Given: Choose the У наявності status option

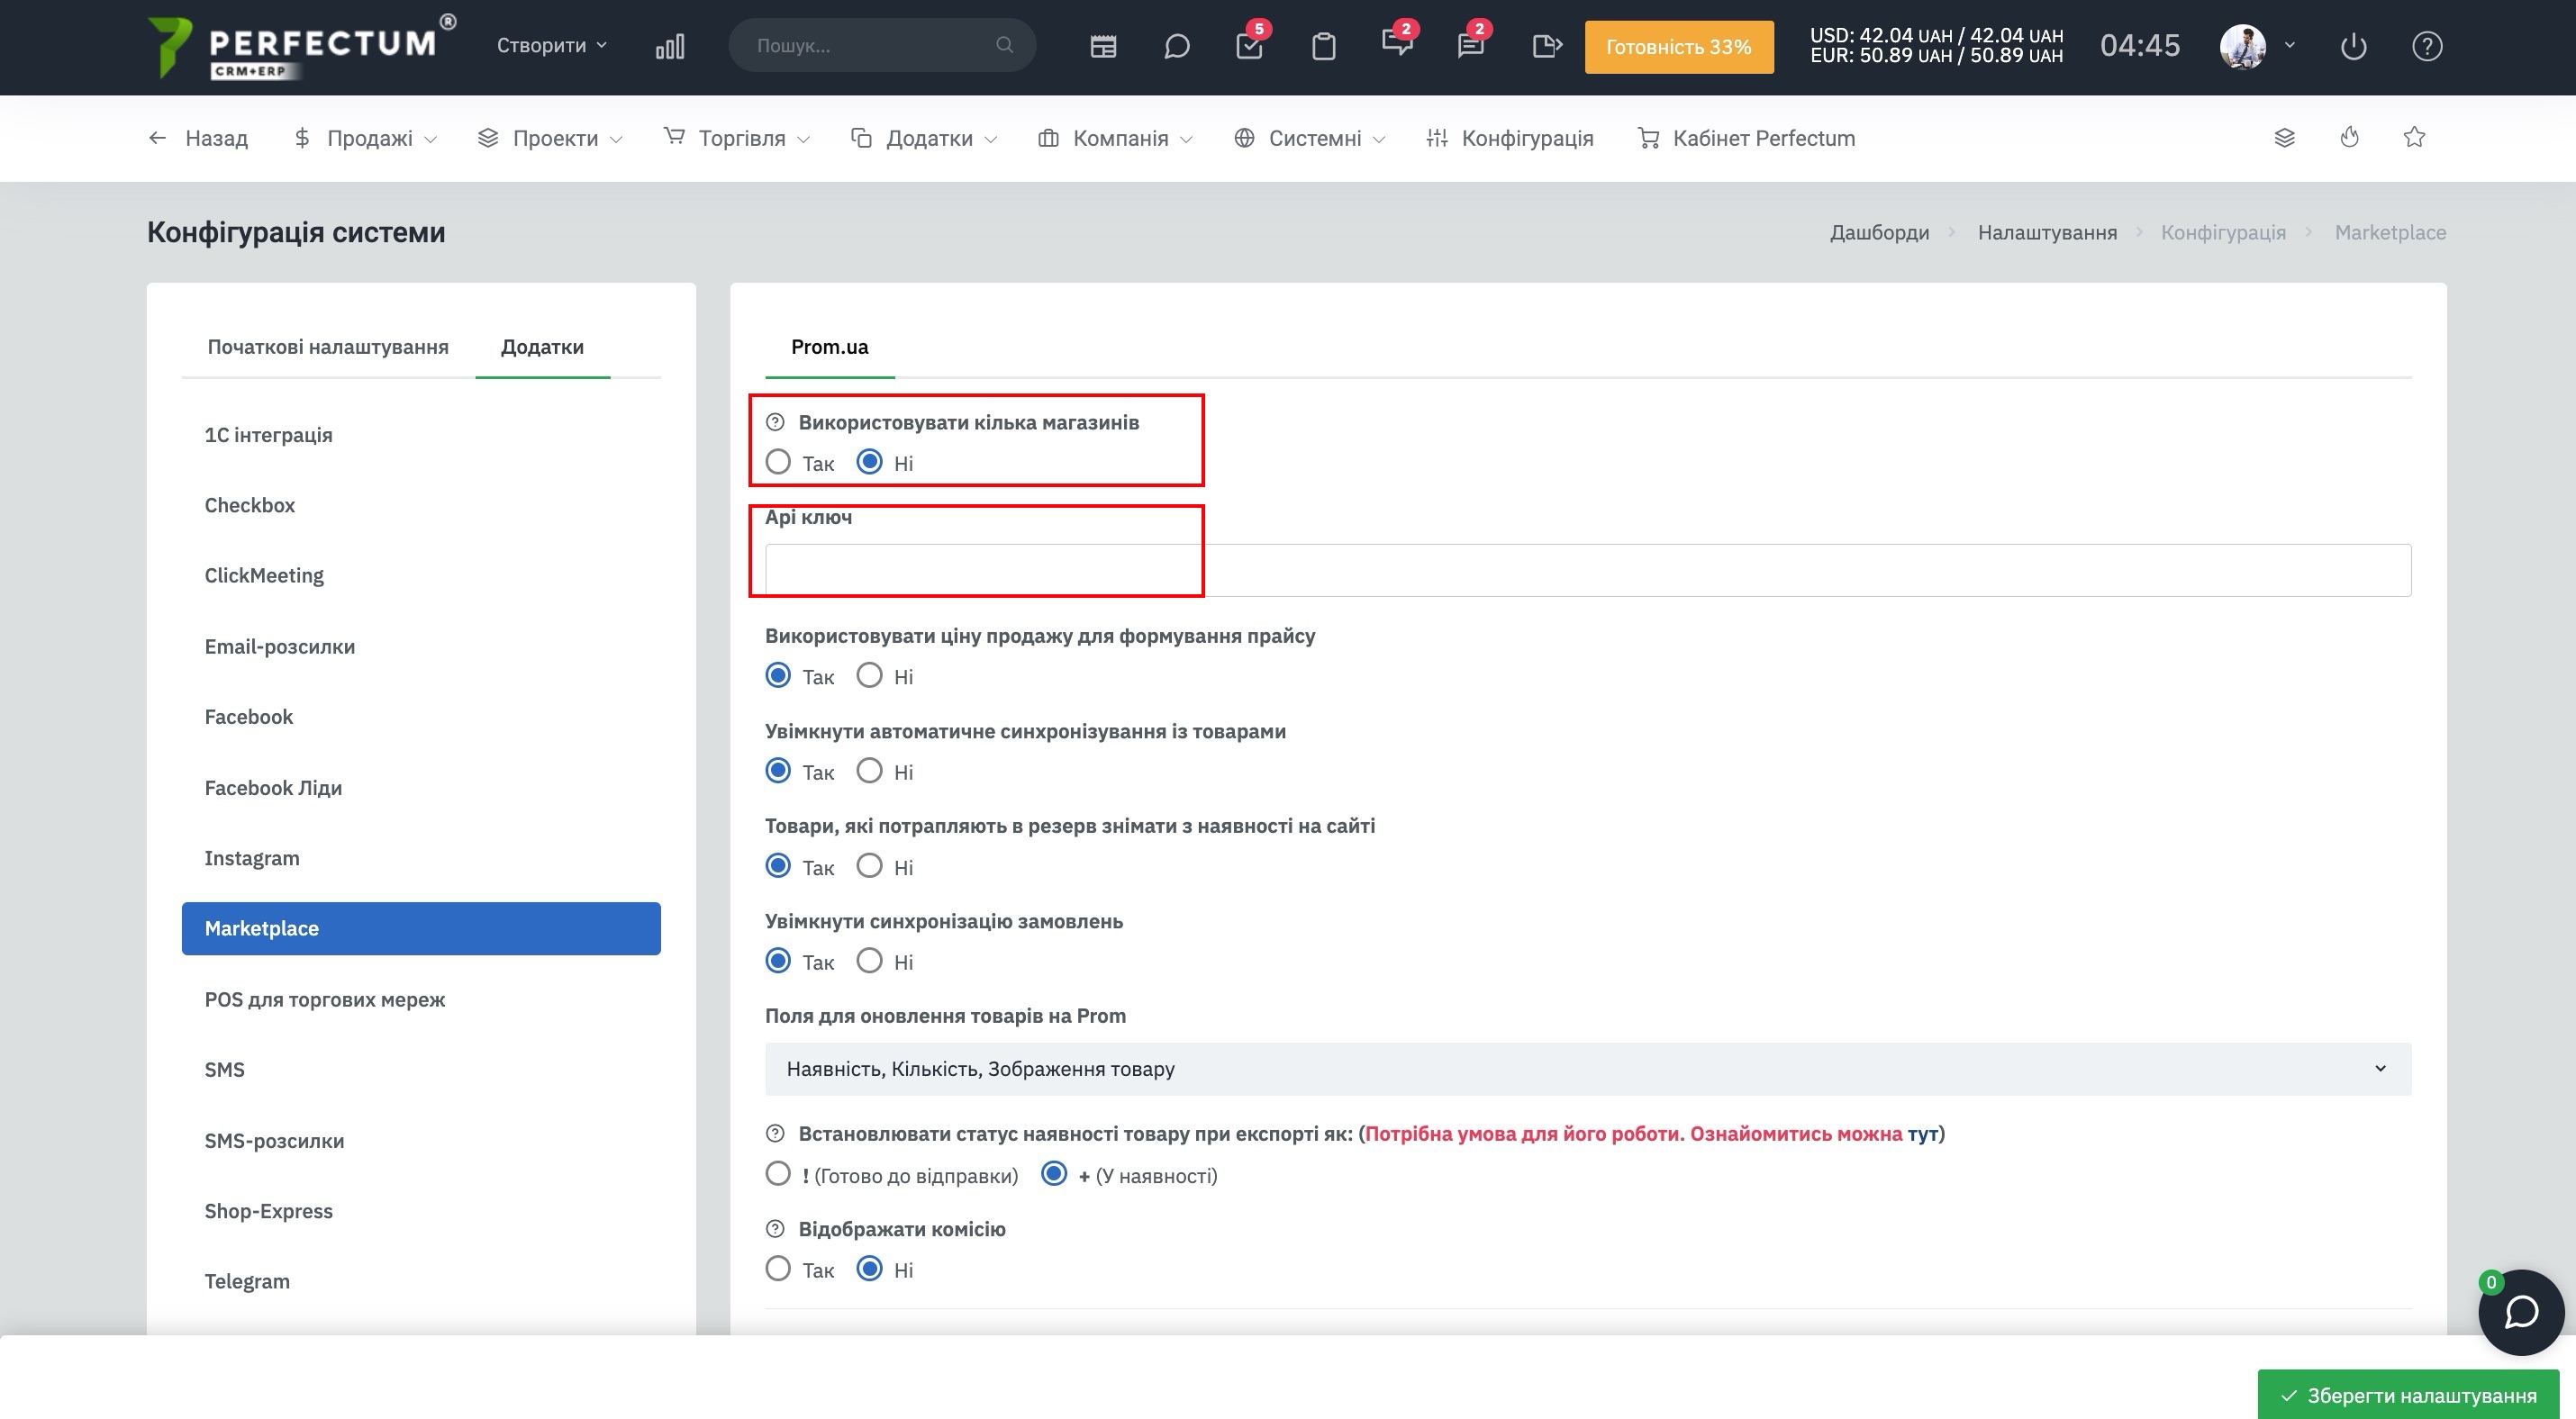Looking at the screenshot, I should point(1054,1173).
